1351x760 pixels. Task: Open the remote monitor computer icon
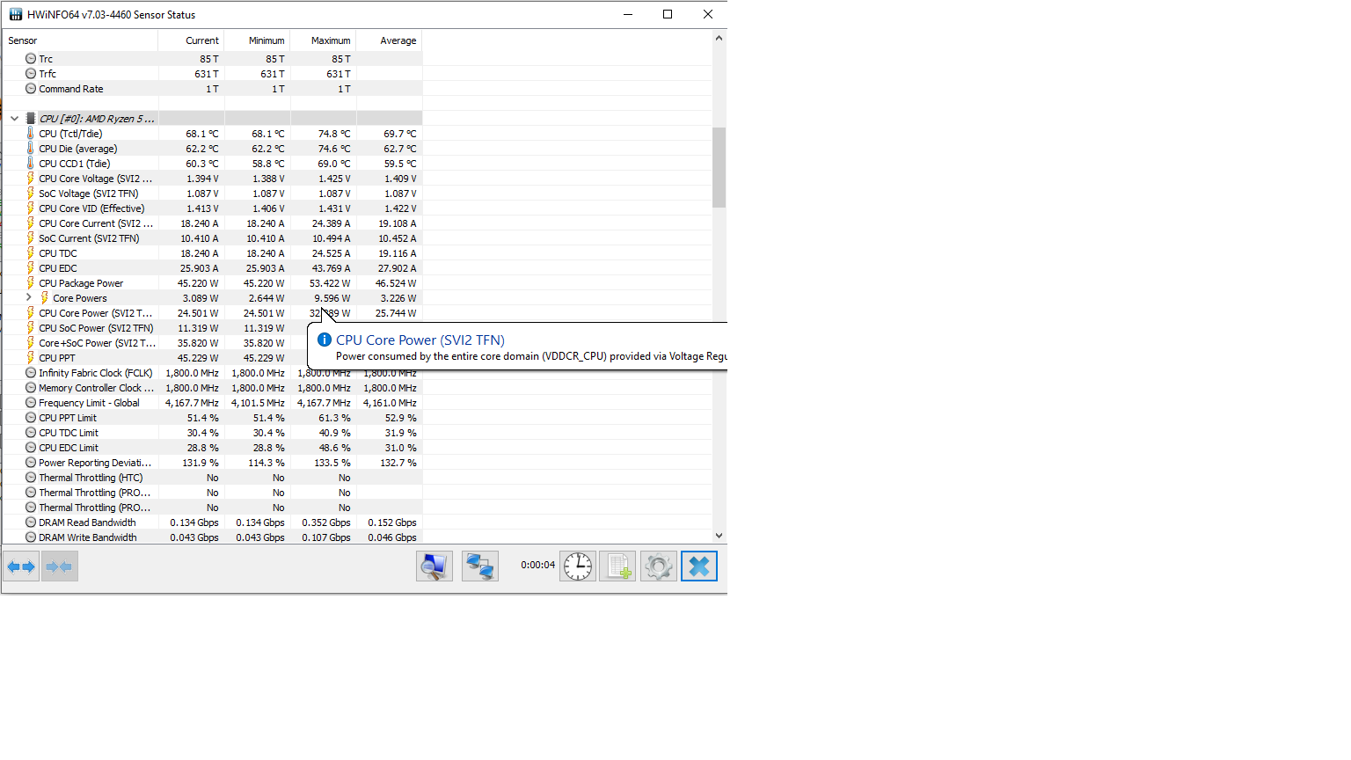pos(435,566)
